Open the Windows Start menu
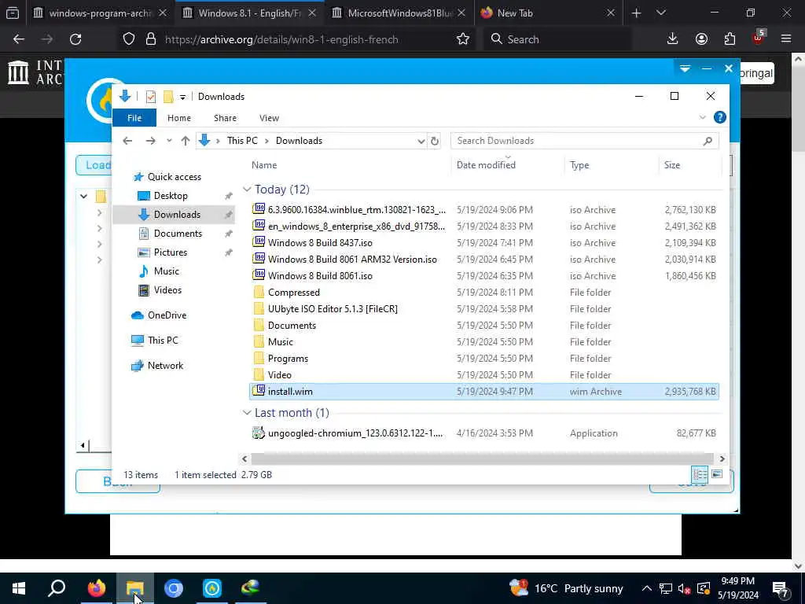This screenshot has height=604, width=805. pyautogui.click(x=19, y=588)
